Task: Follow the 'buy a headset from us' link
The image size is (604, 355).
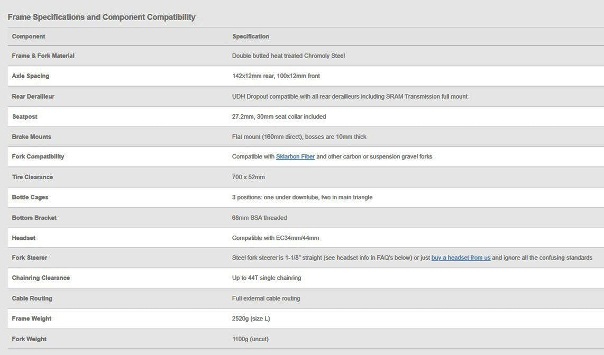Action: click(461, 258)
